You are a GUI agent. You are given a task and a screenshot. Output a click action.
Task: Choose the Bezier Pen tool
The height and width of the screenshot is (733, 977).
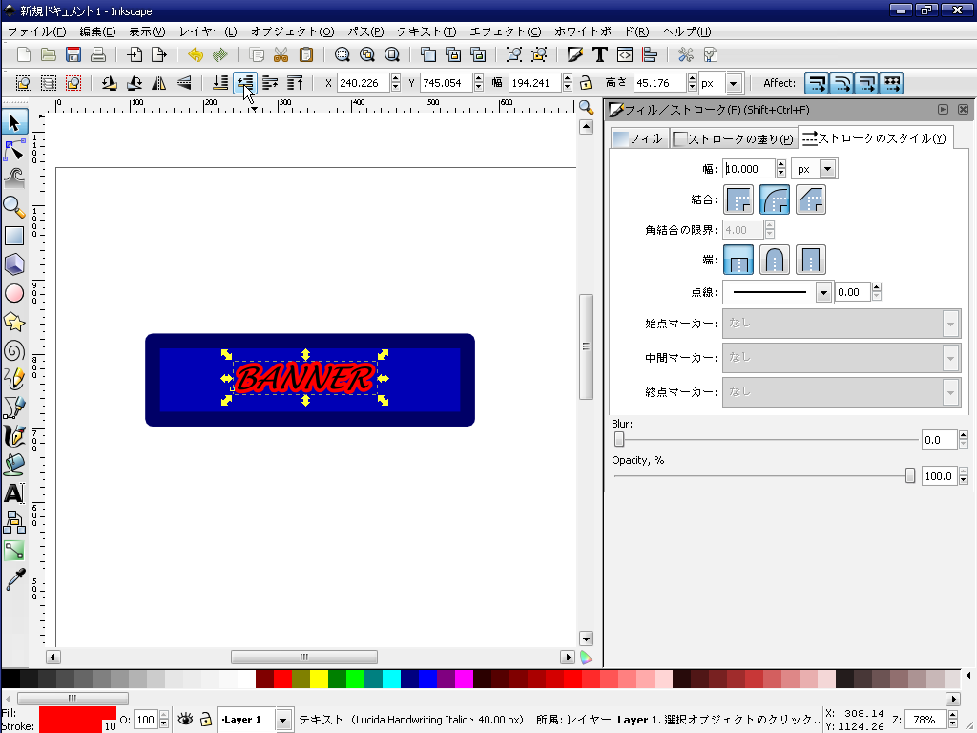coord(14,408)
